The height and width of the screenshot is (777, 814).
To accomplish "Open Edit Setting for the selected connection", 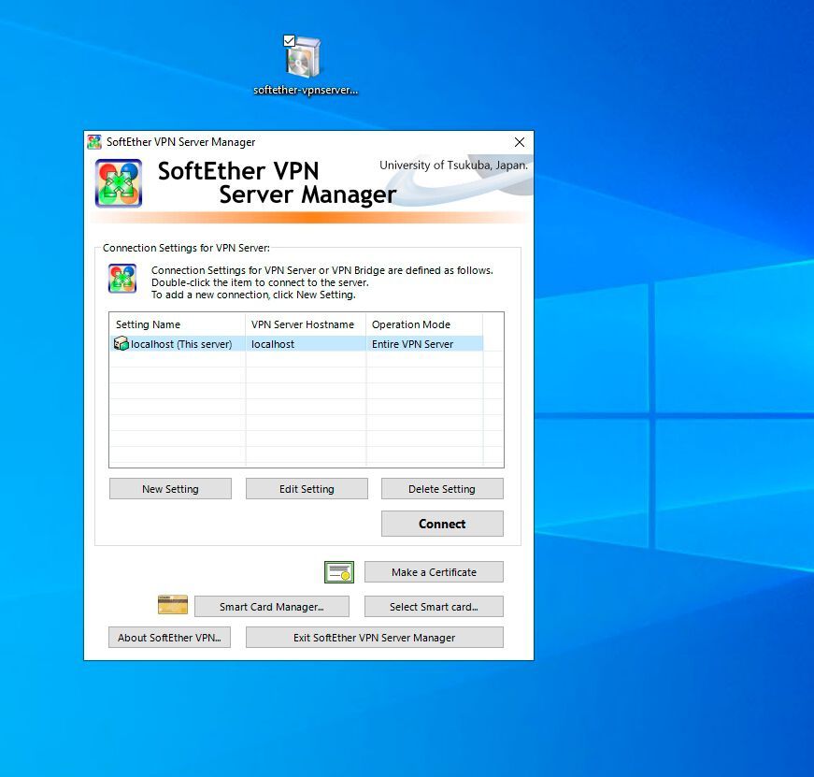I will 307,488.
